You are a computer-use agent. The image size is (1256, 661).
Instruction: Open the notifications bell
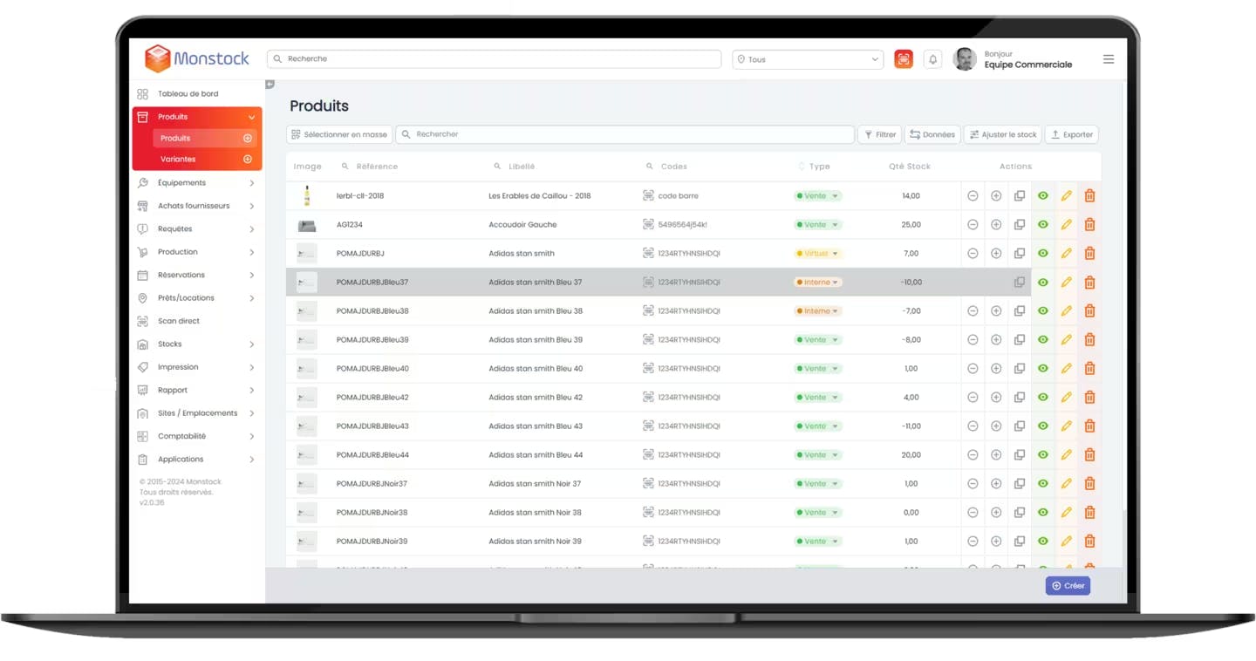pyautogui.click(x=932, y=59)
